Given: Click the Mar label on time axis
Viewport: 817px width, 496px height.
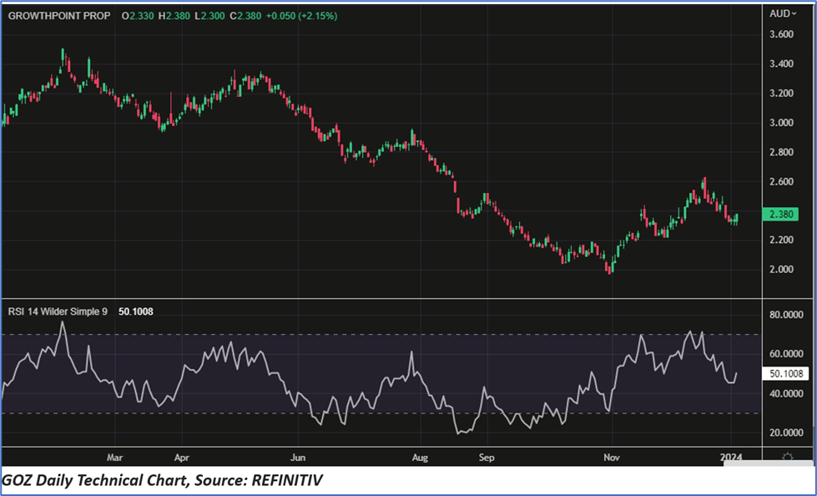Looking at the screenshot, I should click(x=114, y=458).
